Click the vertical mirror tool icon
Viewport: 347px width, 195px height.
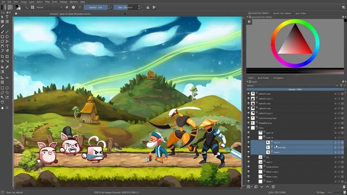point(154,7)
